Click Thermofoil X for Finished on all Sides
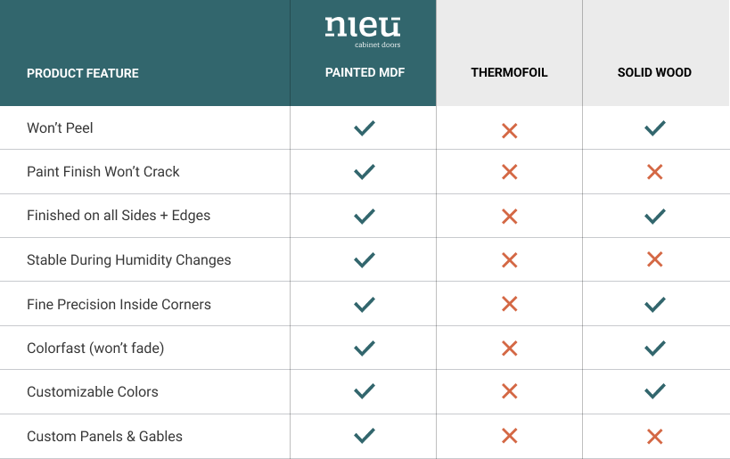The width and height of the screenshot is (730, 459). pyautogui.click(x=509, y=216)
